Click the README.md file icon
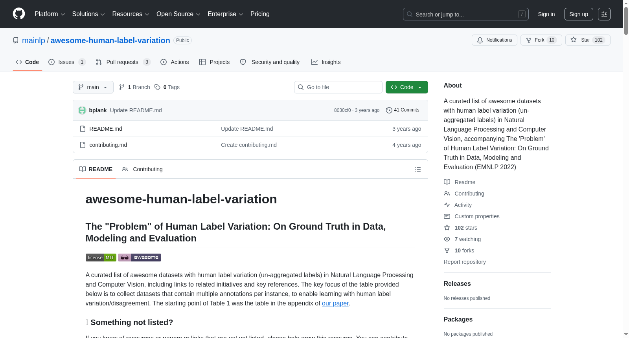Viewport: 629px width, 338px height. tap(83, 129)
